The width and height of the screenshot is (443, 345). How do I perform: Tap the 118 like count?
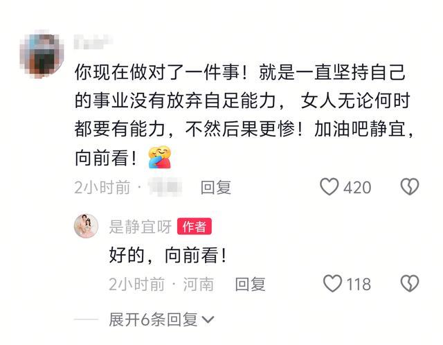pyautogui.click(x=359, y=284)
